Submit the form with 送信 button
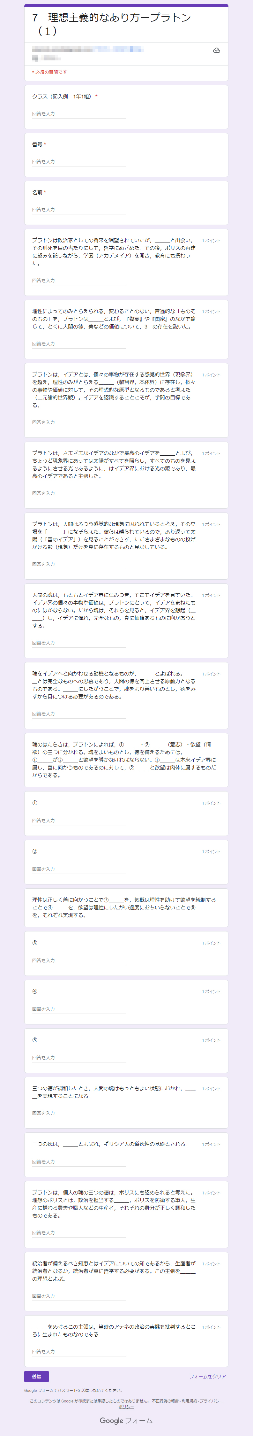253x1436 pixels. 36,1376
